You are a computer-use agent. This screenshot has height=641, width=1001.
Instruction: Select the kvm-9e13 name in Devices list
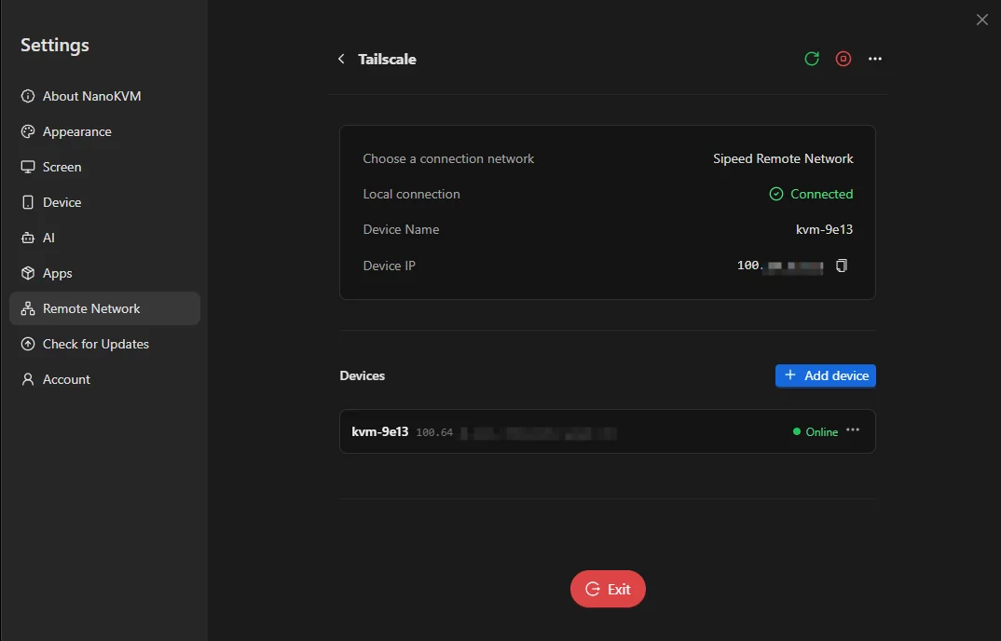[x=380, y=431]
